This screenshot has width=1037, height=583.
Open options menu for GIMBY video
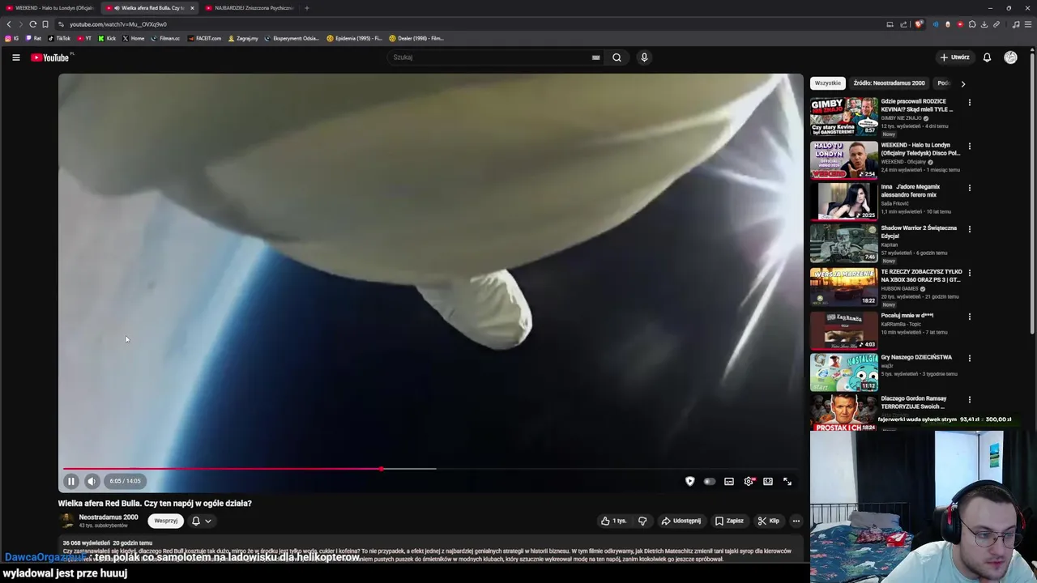[969, 103]
